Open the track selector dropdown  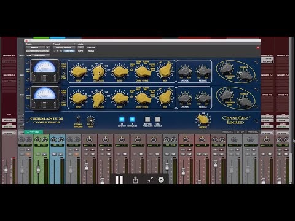(36, 47)
